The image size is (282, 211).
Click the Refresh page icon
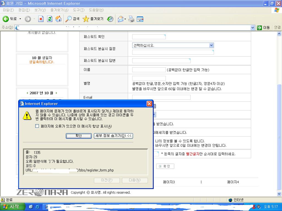(50, 19)
